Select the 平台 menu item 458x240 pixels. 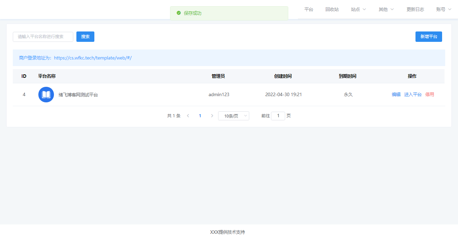(309, 9)
